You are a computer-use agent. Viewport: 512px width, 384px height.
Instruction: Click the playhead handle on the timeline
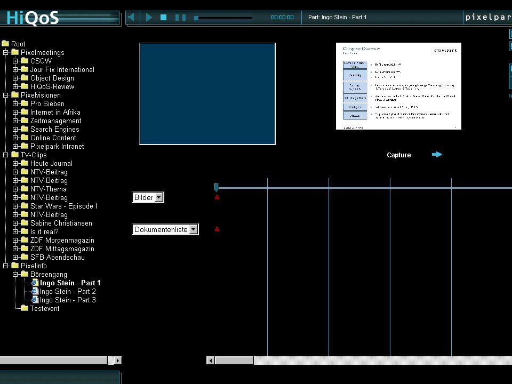[x=216, y=187]
